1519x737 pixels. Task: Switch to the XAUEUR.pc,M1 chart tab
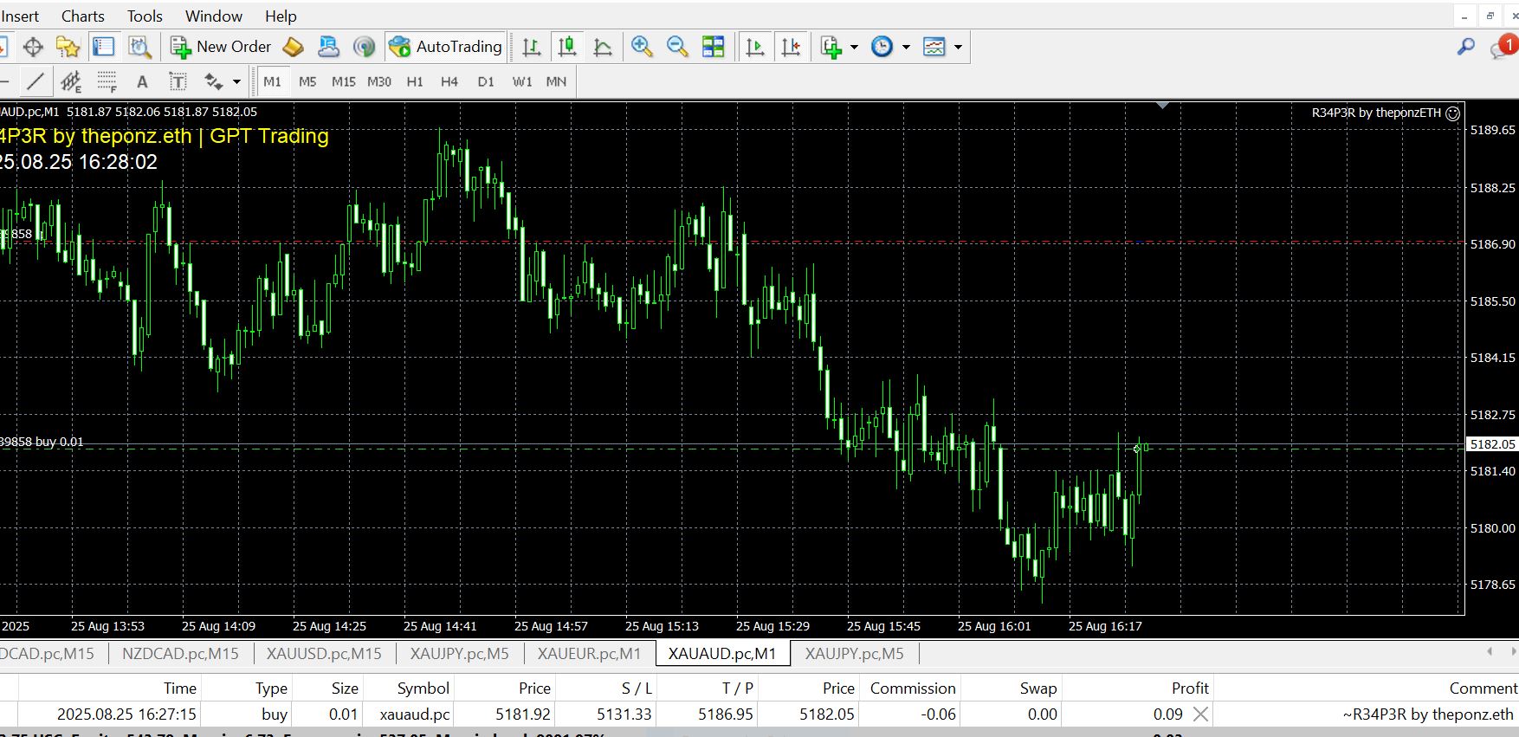pyautogui.click(x=590, y=654)
